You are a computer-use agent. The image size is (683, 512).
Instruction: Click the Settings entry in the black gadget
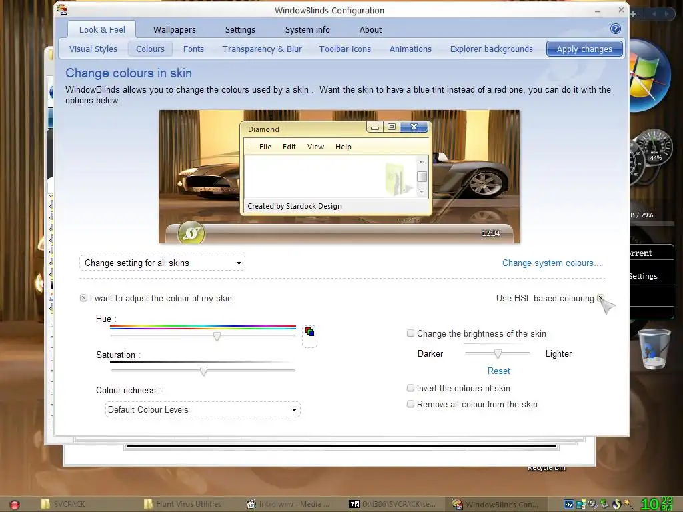coord(643,276)
